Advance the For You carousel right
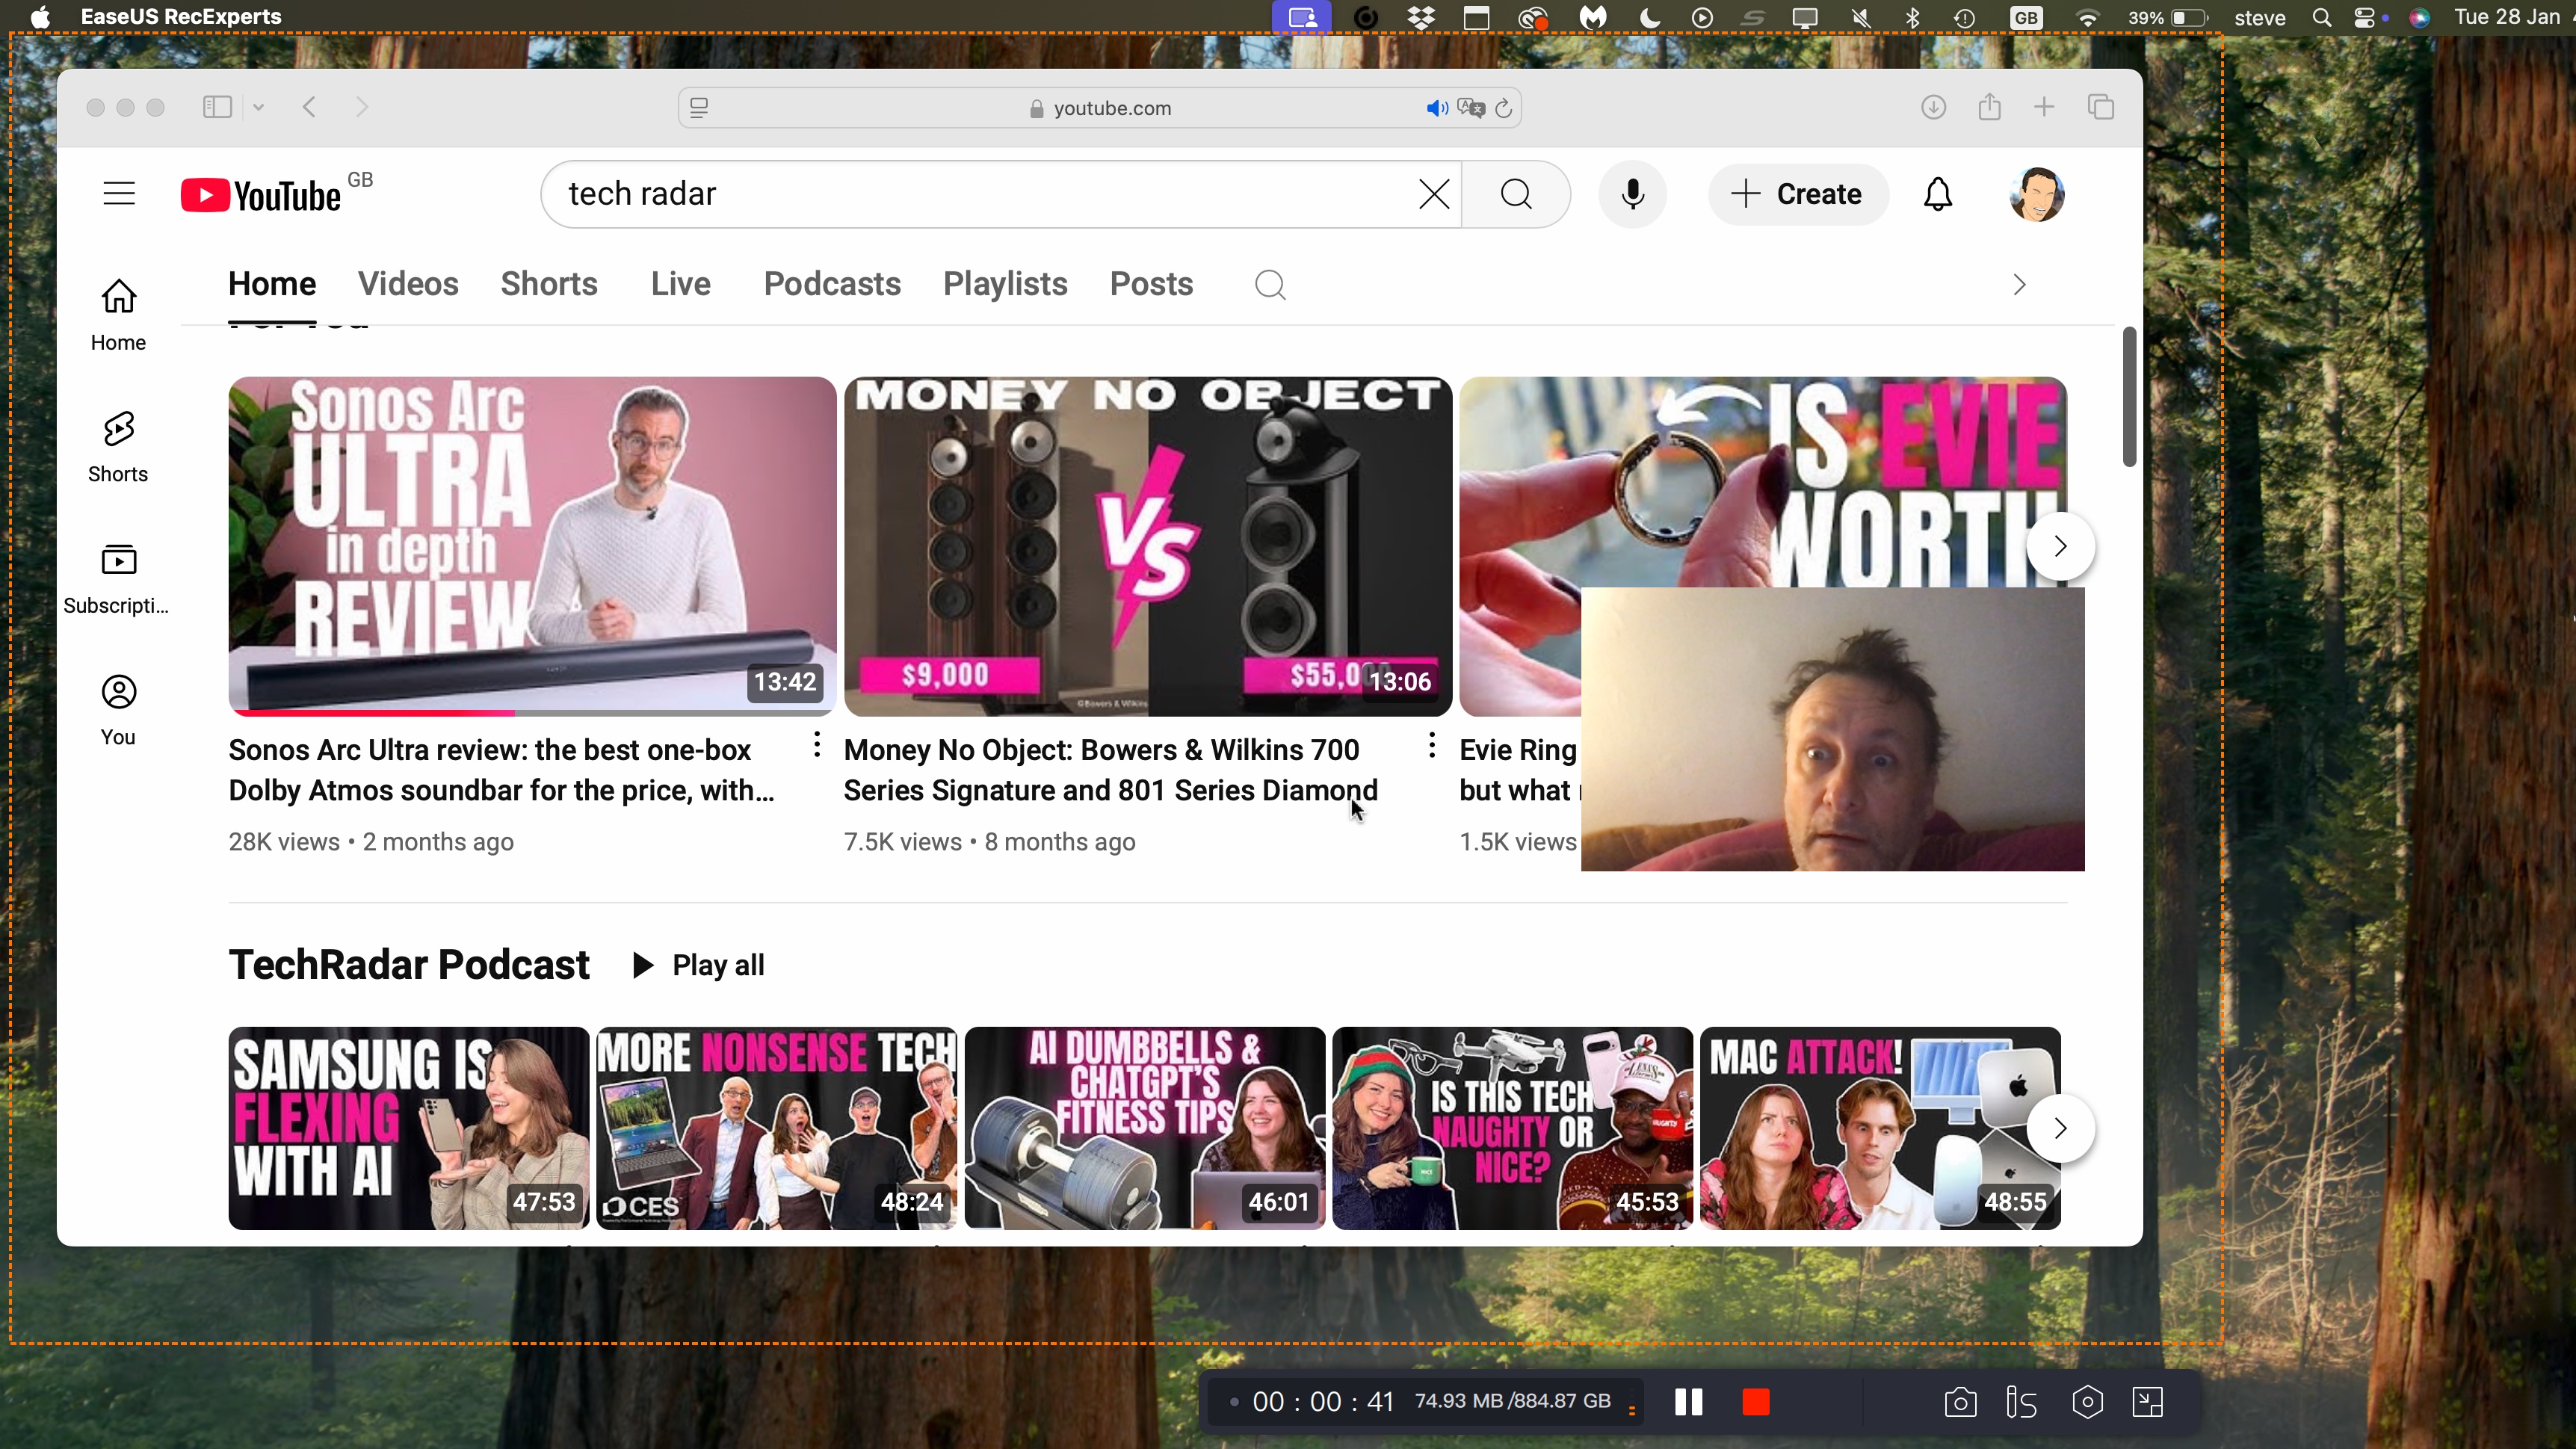 click(2059, 546)
